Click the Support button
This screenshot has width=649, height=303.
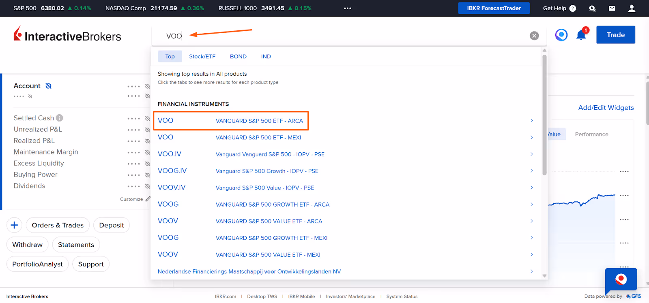click(x=91, y=264)
